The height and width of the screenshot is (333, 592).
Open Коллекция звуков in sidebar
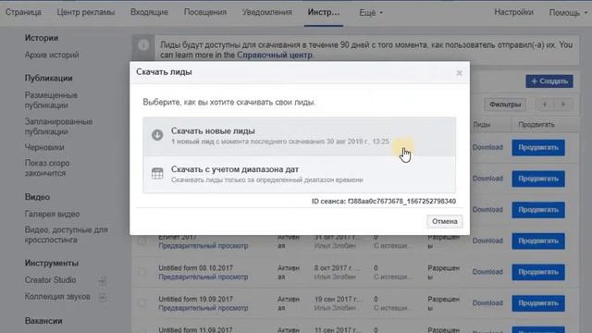pyautogui.click(x=57, y=297)
